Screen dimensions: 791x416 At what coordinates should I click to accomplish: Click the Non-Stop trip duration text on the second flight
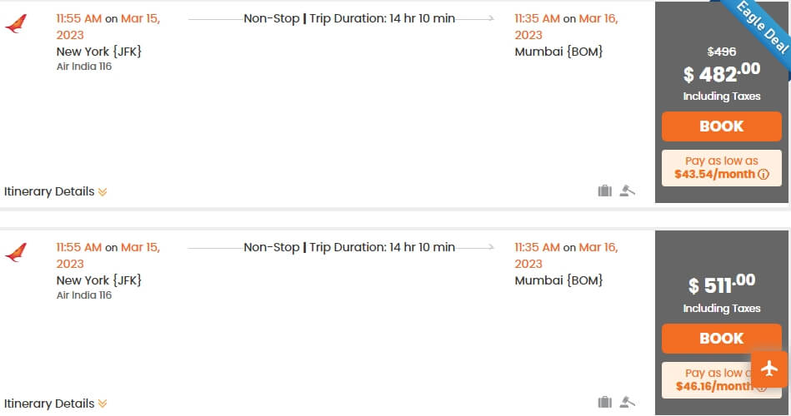click(x=349, y=247)
